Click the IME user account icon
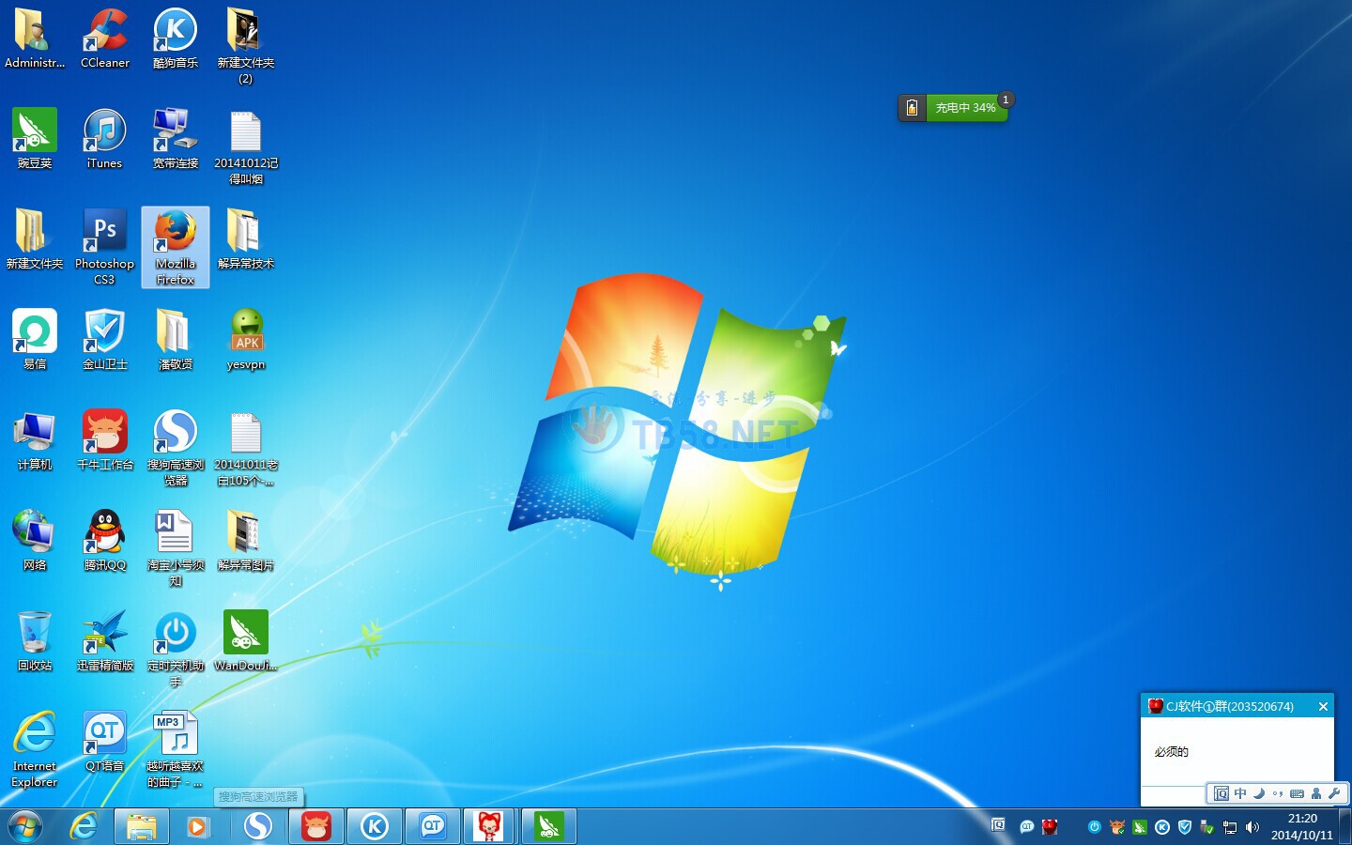The image size is (1352, 845). (1316, 793)
